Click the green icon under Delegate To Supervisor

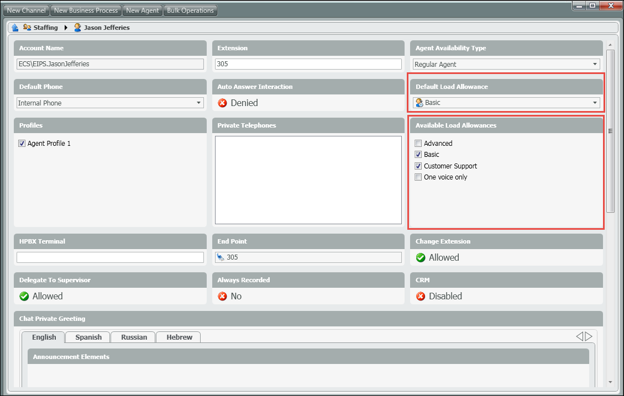pyautogui.click(x=24, y=296)
